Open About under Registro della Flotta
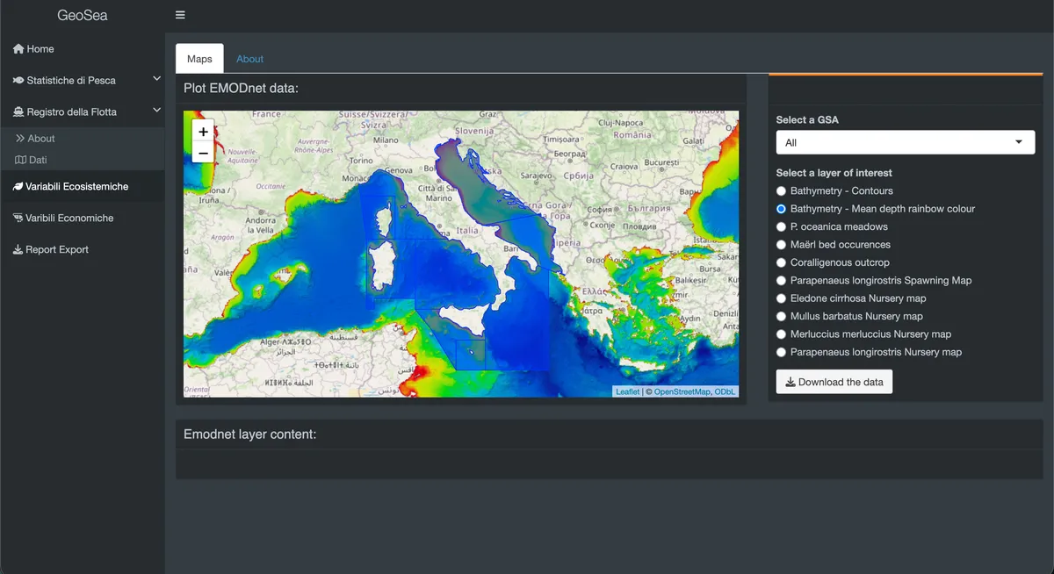Image resolution: width=1054 pixels, height=574 pixels. (83, 139)
